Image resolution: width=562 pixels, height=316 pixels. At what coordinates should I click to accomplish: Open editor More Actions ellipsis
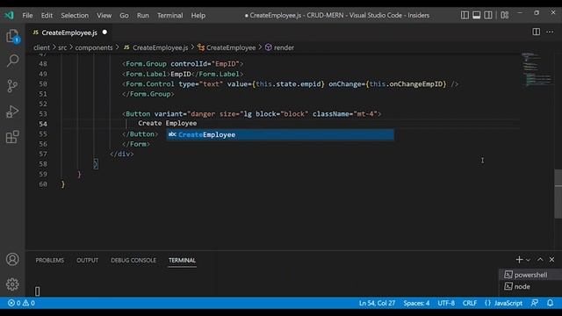coord(550,32)
